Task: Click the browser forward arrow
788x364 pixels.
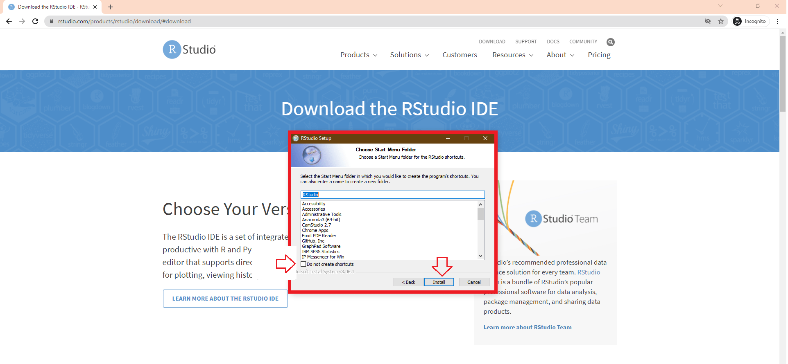Action: (x=22, y=21)
